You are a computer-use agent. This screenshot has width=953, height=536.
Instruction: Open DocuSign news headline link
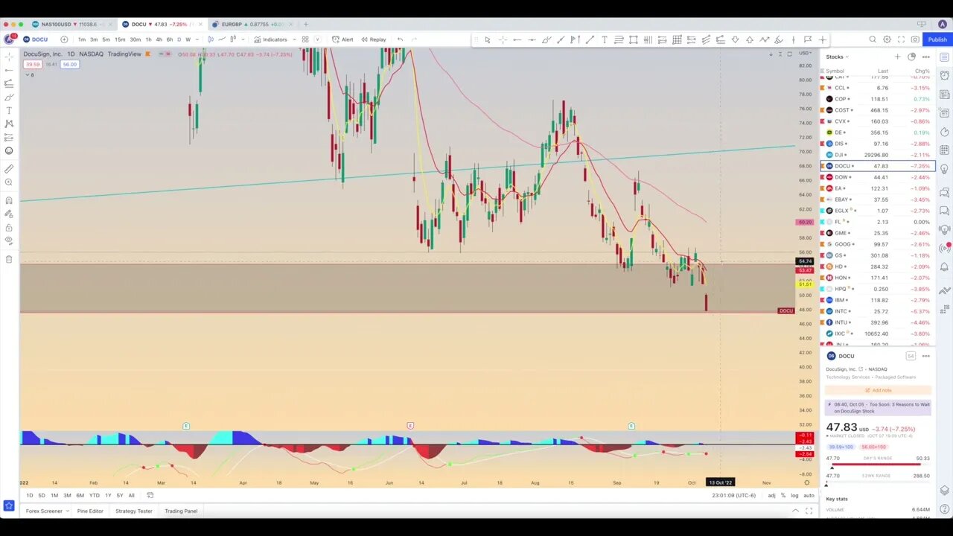(x=879, y=408)
